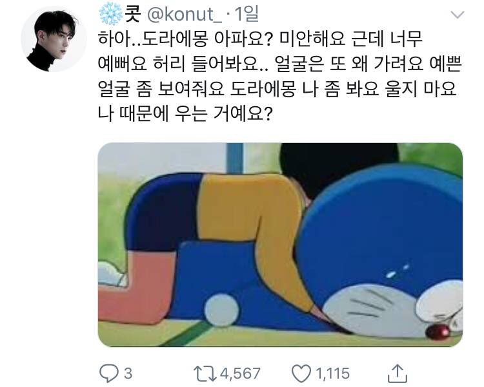Click the last tweet line 나 때문에

coord(185,114)
